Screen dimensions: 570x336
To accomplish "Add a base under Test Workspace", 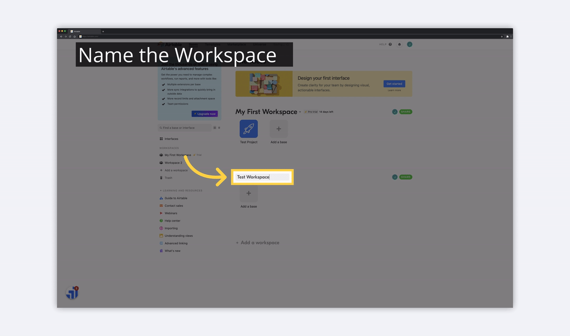I will pos(248,193).
